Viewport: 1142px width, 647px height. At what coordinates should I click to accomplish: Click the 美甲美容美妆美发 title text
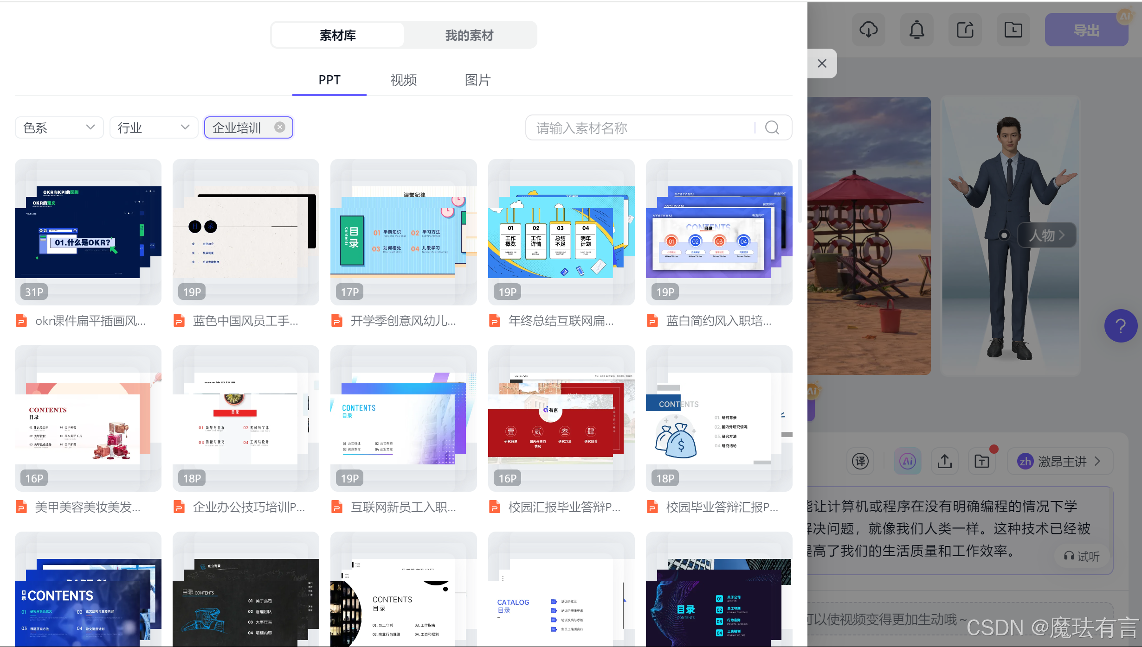(88, 507)
